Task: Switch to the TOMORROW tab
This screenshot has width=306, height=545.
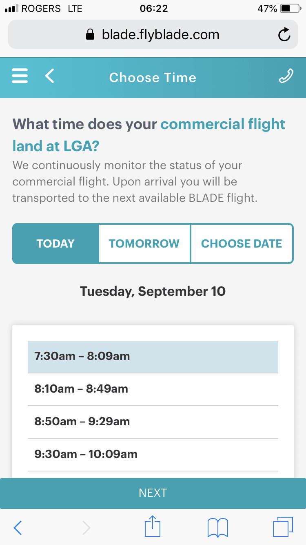Action: pos(144,243)
